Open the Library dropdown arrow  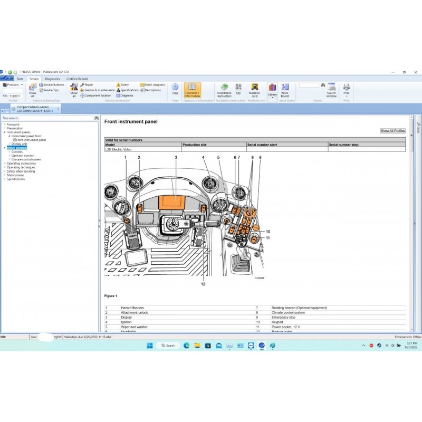(x=272, y=96)
